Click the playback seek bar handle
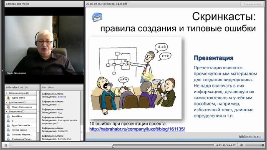This screenshot has height=150, width=267. pos(113,146)
